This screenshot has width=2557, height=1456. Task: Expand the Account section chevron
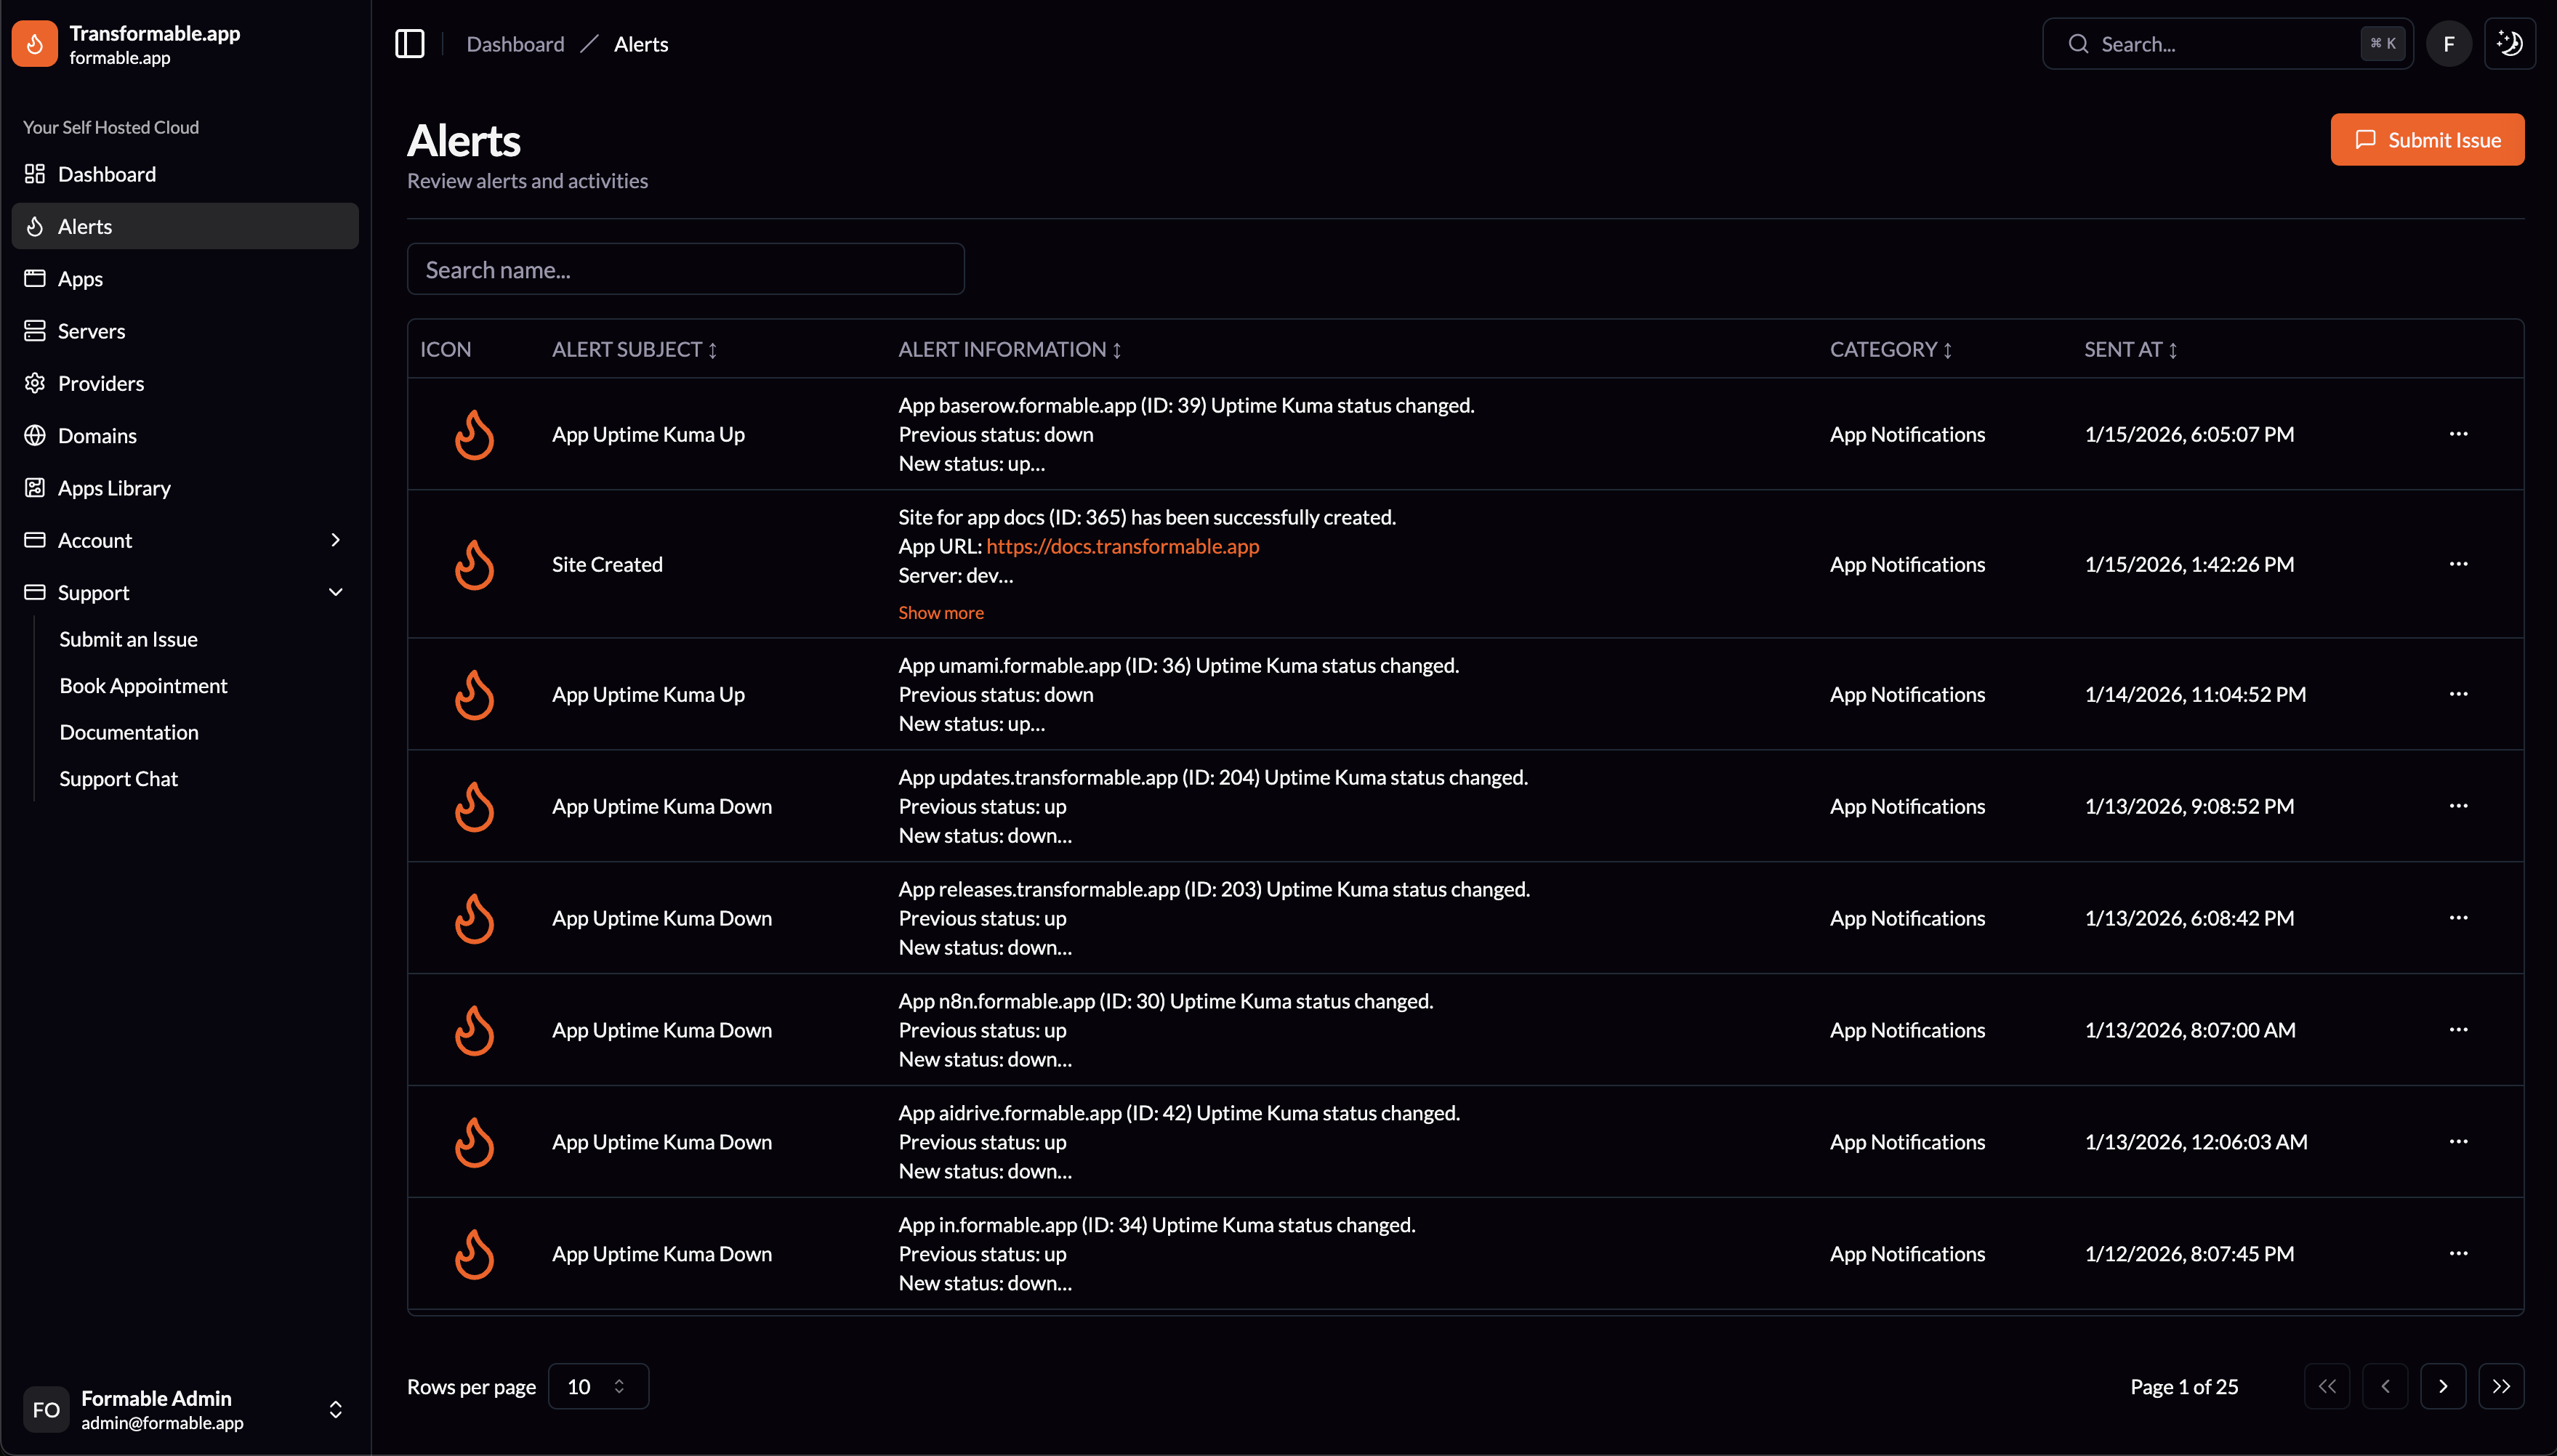coord(336,540)
